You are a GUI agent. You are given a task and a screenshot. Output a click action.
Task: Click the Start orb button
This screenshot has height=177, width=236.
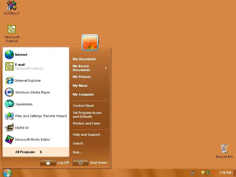[7, 173]
